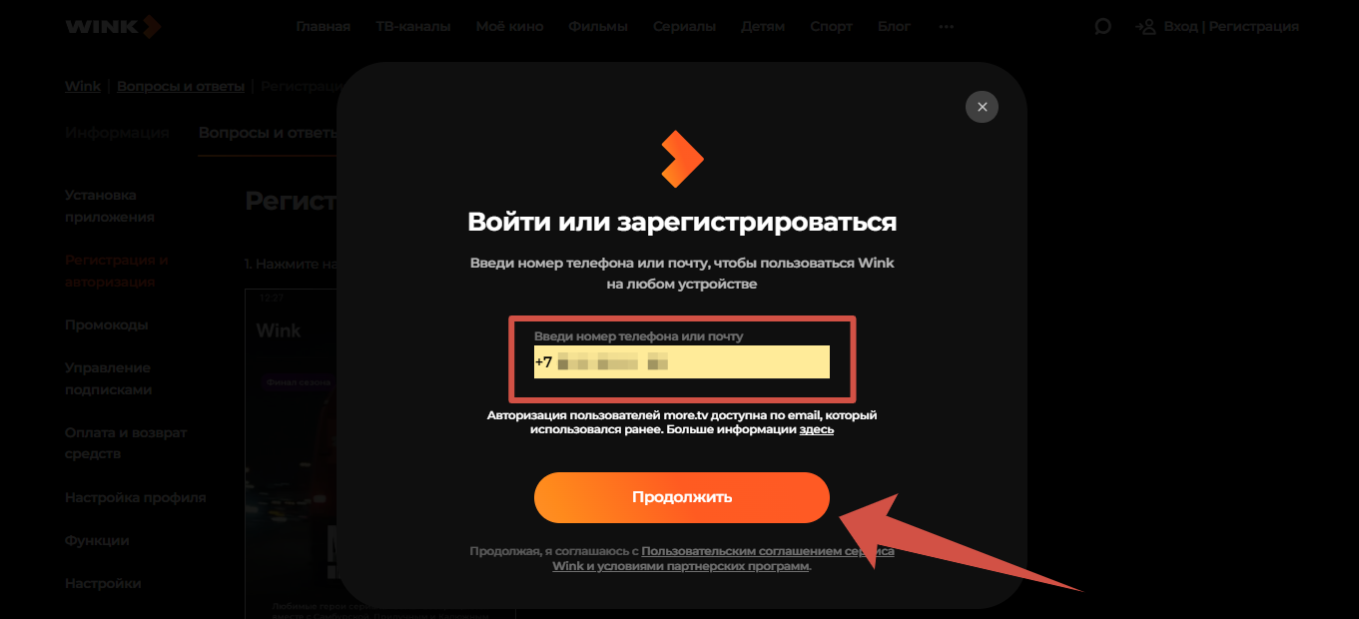The height and width of the screenshot is (619, 1359).
Task: Close the login dialog with X icon
Action: tap(982, 107)
